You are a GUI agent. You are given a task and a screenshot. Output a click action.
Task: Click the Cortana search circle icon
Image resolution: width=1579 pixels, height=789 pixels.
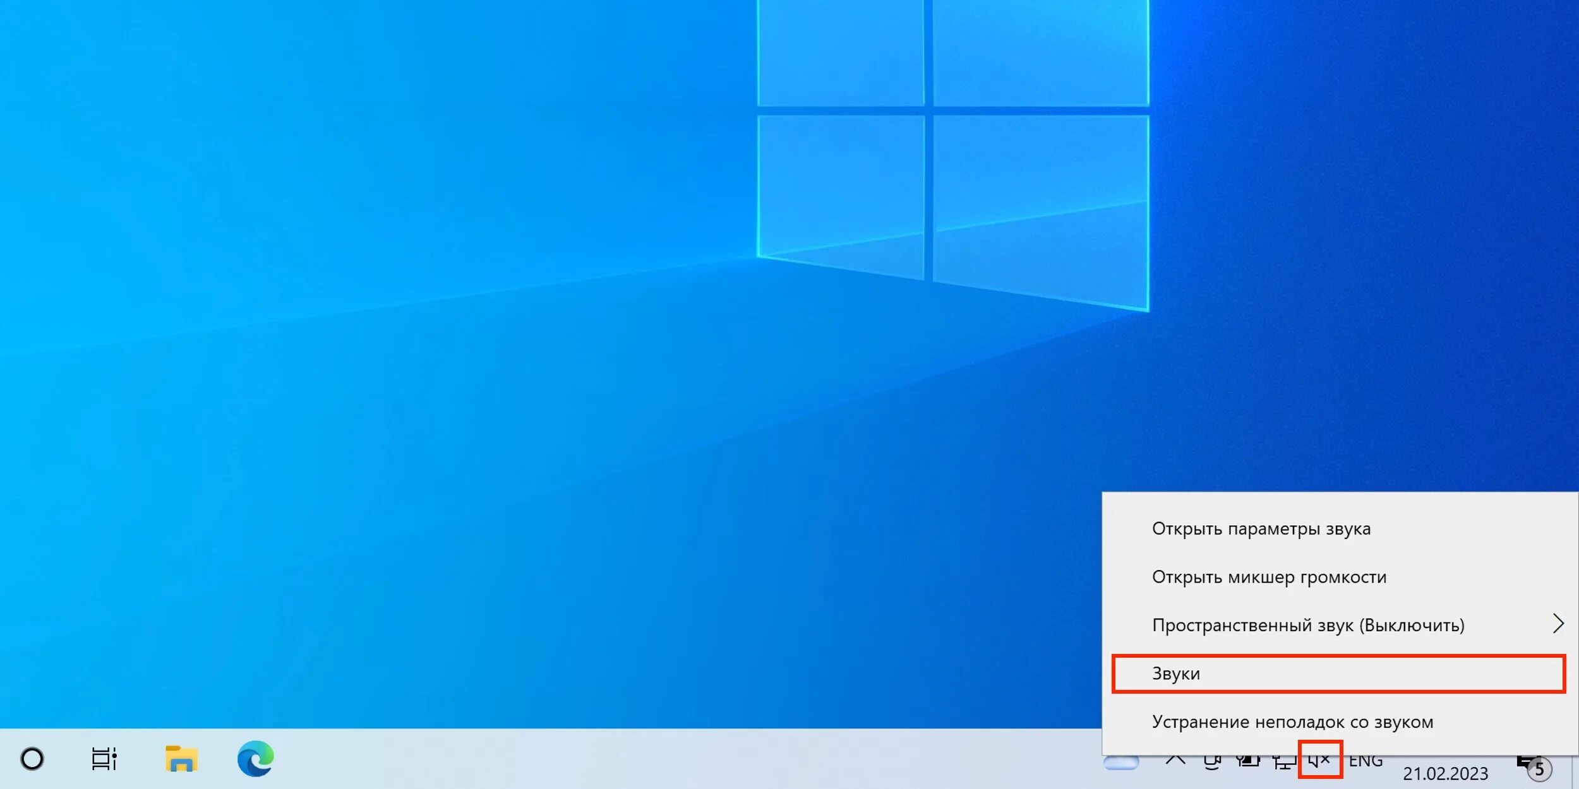[32, 759]
